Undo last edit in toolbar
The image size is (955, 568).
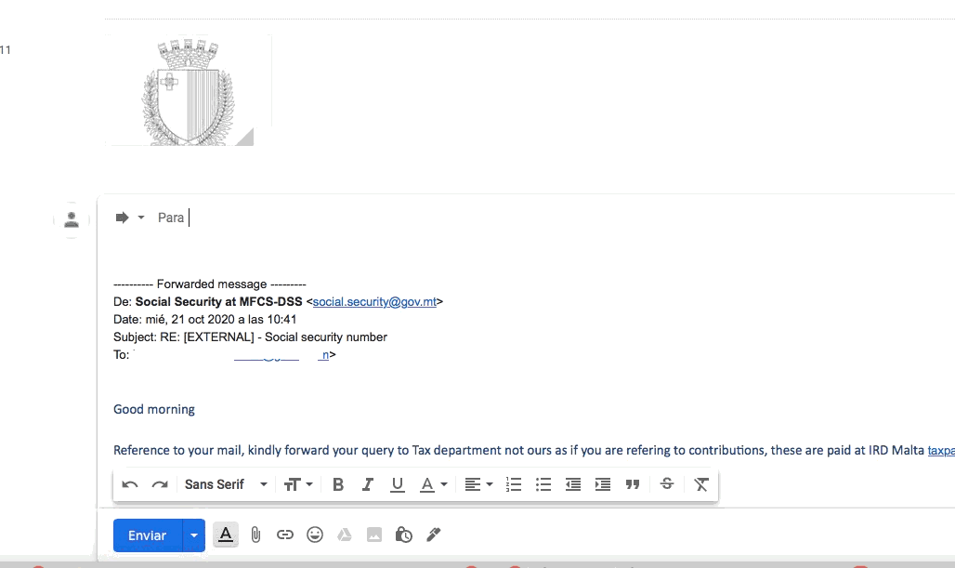130,484
